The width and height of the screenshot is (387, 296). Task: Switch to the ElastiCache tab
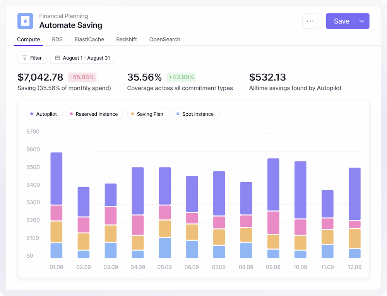click(x=89, y=39)
